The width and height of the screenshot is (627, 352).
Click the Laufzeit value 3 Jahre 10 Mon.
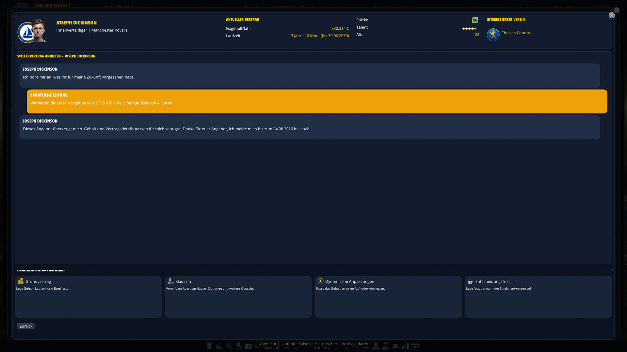coord(320,36)
